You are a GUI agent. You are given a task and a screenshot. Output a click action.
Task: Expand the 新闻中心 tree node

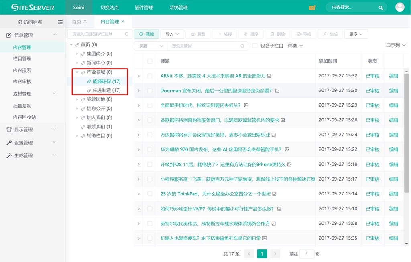pos(77,63)
